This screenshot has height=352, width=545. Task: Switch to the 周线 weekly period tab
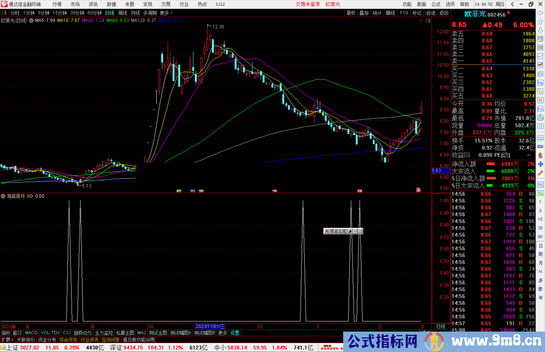click(x=123, y=13)
